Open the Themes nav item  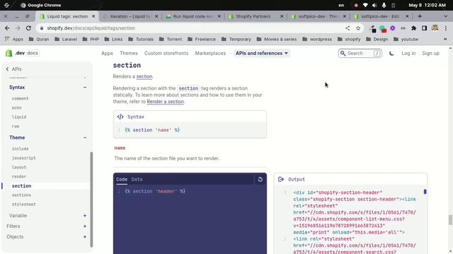pyautogui.click(x=129, y=54)
